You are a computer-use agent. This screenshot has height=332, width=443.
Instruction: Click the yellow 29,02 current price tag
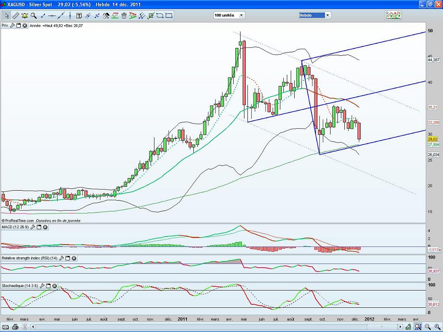click(433, 139)
